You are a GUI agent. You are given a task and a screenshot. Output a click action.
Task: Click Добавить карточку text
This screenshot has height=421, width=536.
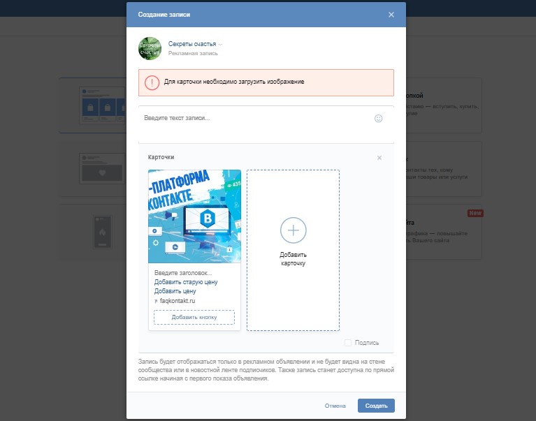(x=294, y=259)
